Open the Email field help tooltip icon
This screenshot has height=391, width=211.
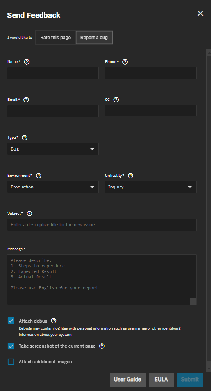coord(26,100)
